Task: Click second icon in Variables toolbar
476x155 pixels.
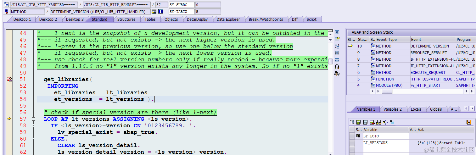Action: 359,122
